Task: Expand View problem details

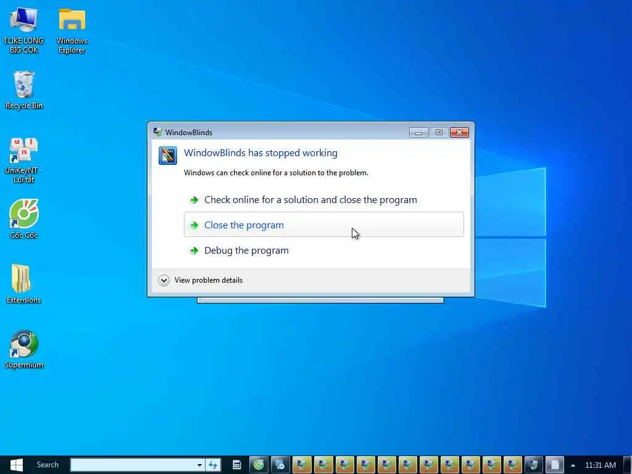Action: pos(201,280)
